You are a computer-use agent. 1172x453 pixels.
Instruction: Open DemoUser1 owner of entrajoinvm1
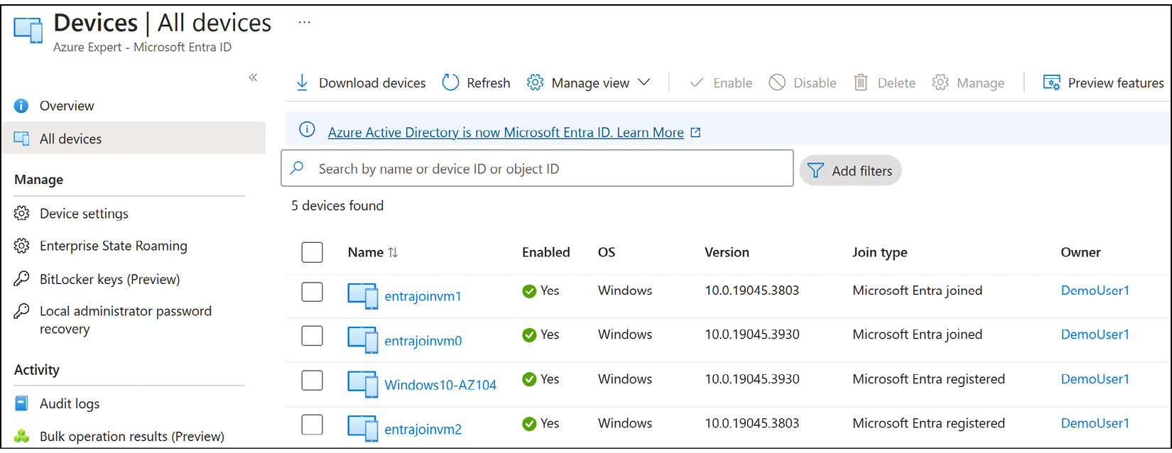1095,290
